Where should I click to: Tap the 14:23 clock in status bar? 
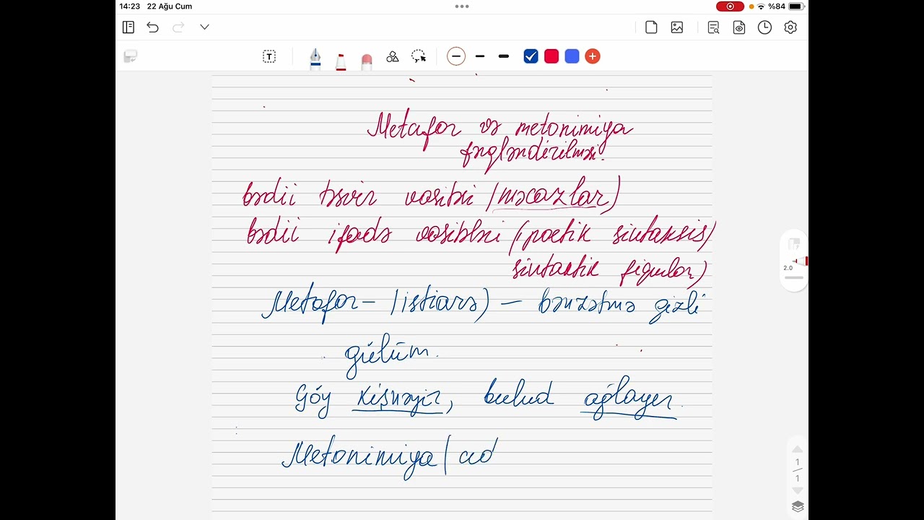click(130, 6)
